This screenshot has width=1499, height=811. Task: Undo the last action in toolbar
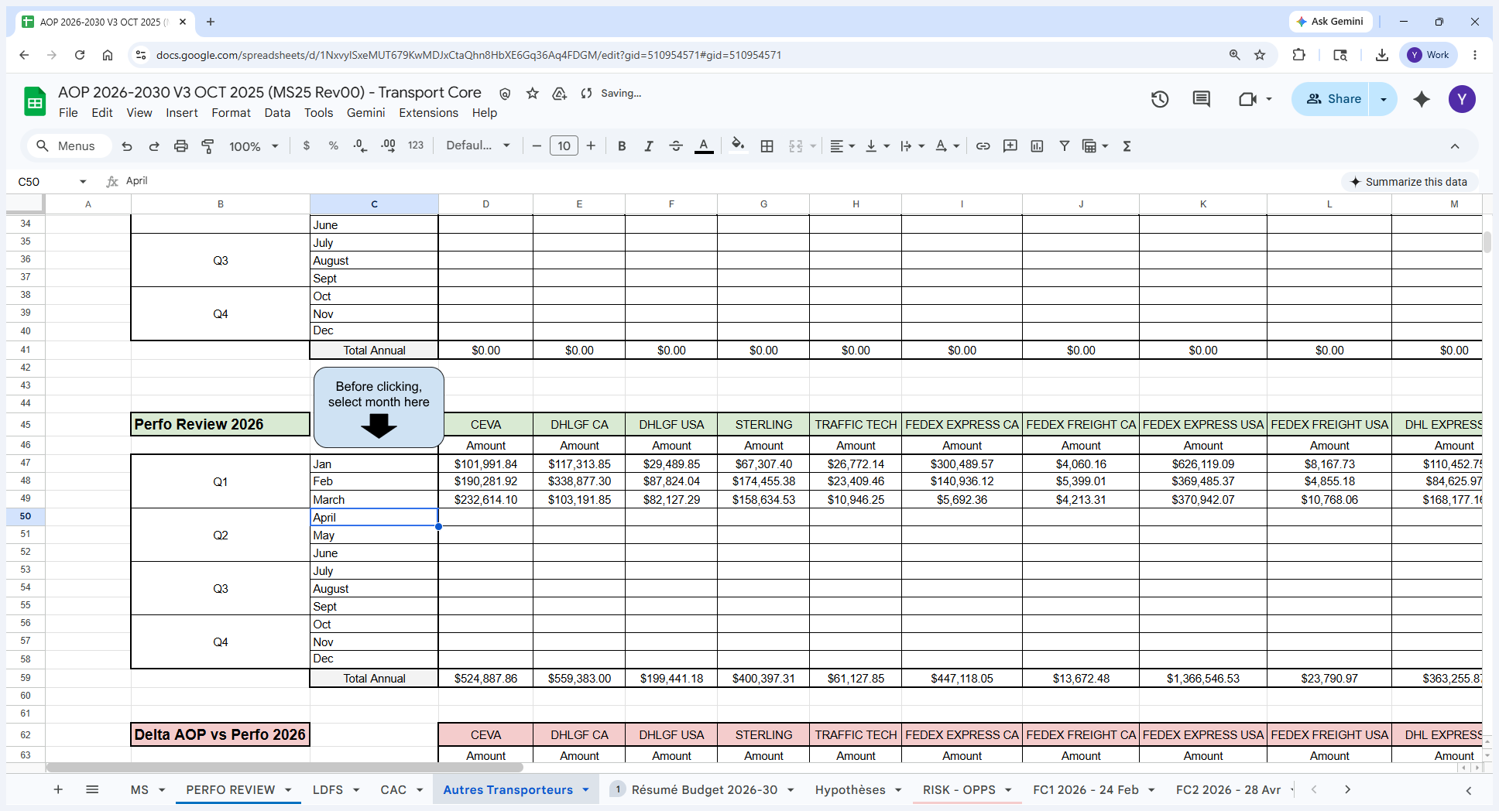point(127,146)
